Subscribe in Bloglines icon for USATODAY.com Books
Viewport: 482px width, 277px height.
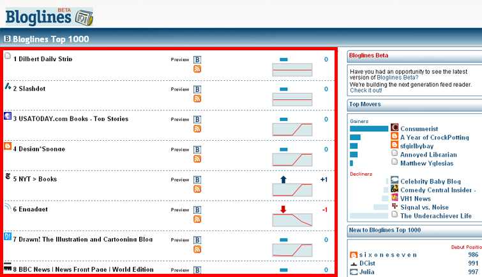coord(197,119)
